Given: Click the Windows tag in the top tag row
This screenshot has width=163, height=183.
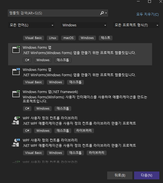Looking at the screenshot, I should tap(87, 38).
